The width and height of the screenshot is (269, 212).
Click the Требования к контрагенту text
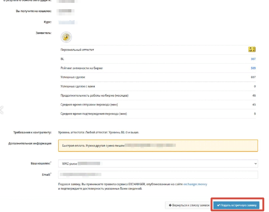pyautogui.click(x=29, y=132)
